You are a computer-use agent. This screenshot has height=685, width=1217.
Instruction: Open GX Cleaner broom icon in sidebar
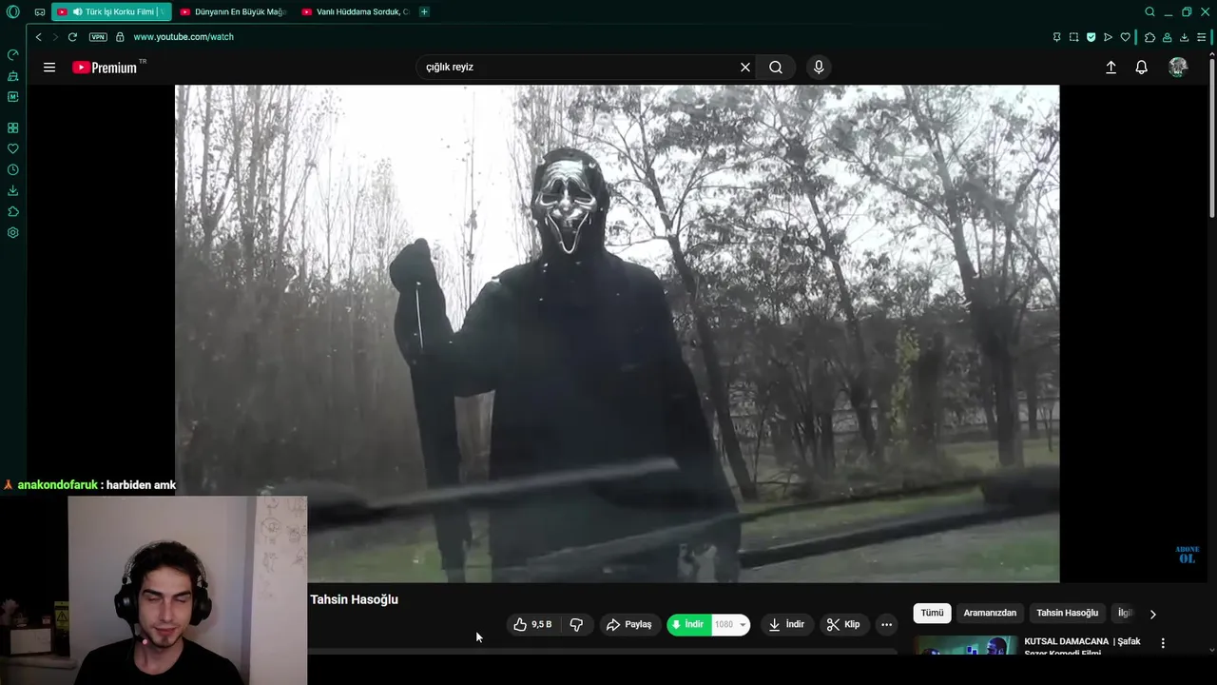[12, 75]
